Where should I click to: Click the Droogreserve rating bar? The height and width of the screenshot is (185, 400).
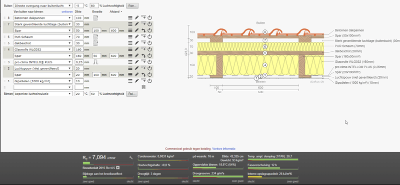(218, 177)
